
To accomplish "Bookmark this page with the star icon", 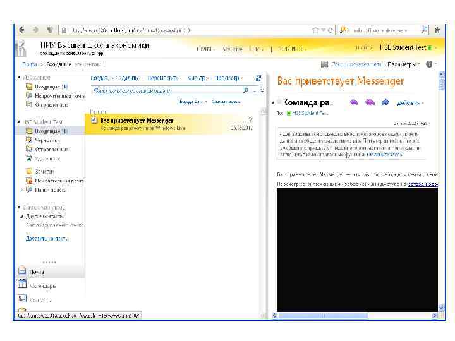I will coord(315,30).
